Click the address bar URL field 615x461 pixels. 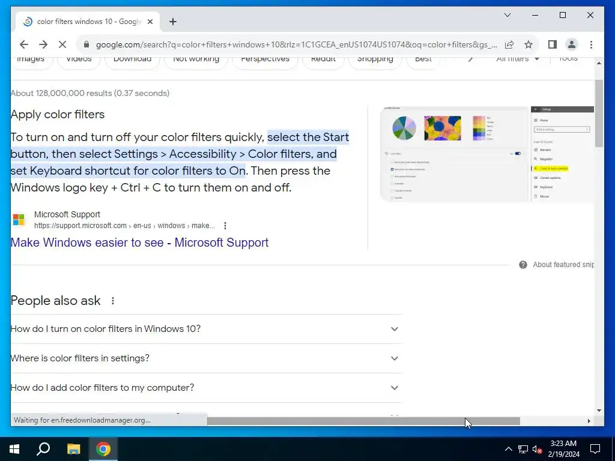pyautogui.click(x=296, y=44)
